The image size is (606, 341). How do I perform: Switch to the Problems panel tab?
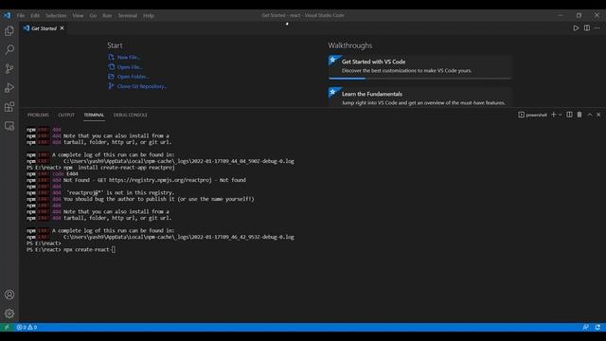click(38, 115)
